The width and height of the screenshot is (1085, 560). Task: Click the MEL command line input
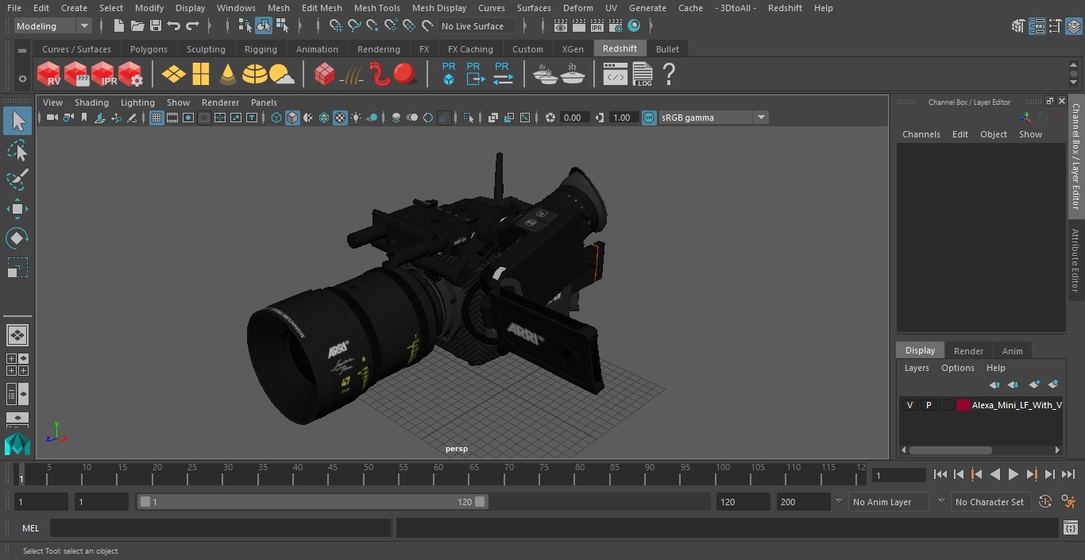click(220, 527)
